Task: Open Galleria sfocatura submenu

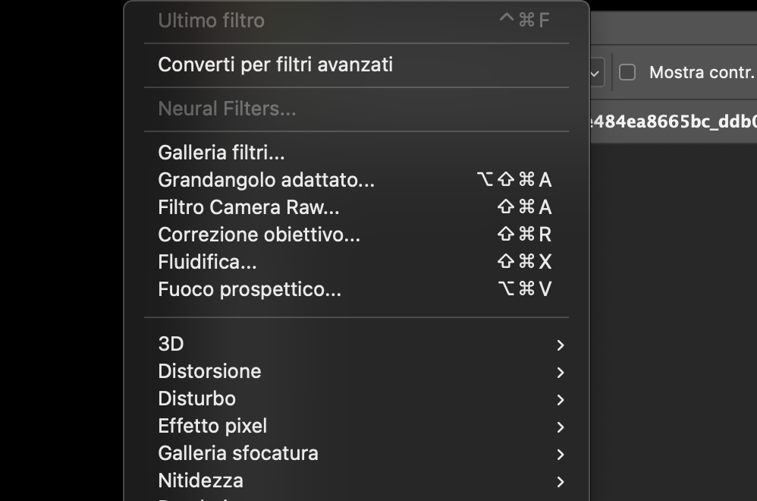Action: (357, 454)
